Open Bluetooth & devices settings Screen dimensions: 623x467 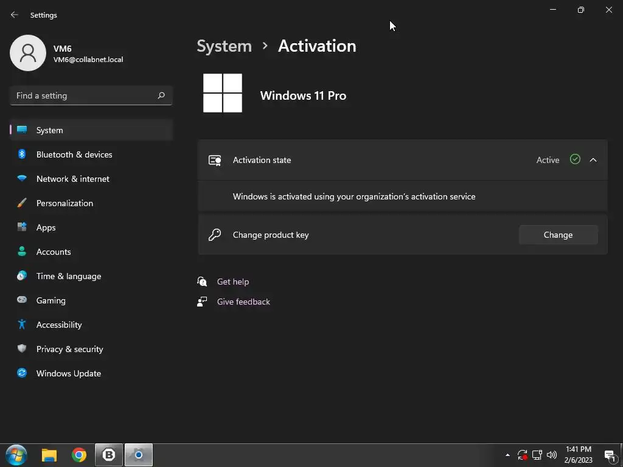click(91, 154)
